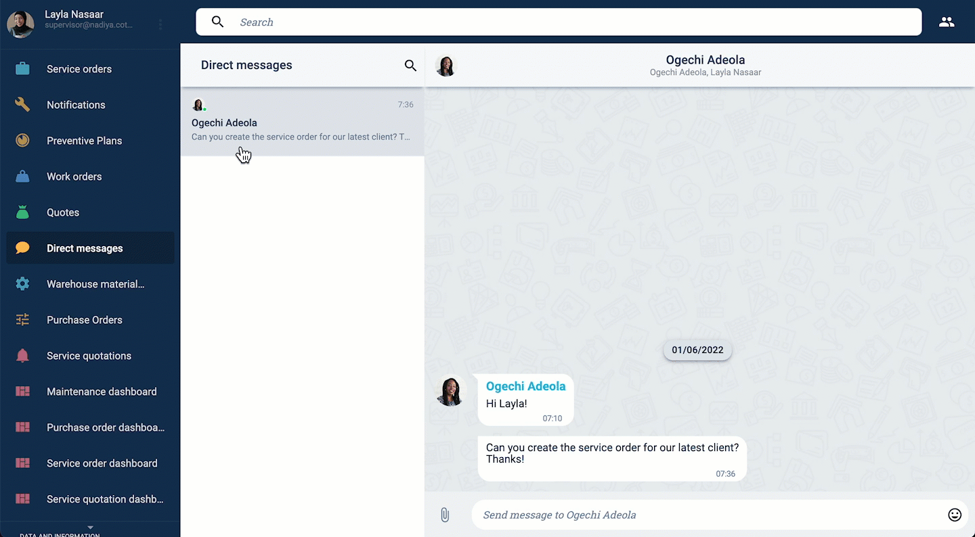
Task: Open Service orders via its briefcase icon
Action: pos(22,69)
